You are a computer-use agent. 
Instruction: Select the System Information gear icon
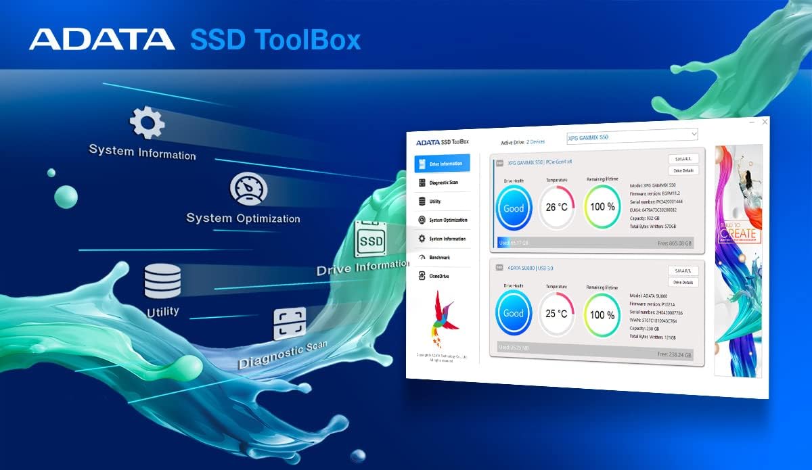pos(422,239)
